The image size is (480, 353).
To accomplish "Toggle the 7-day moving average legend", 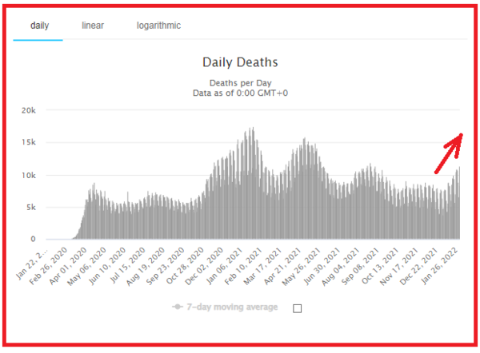I will pyautogui.click(x=232, y=307).
